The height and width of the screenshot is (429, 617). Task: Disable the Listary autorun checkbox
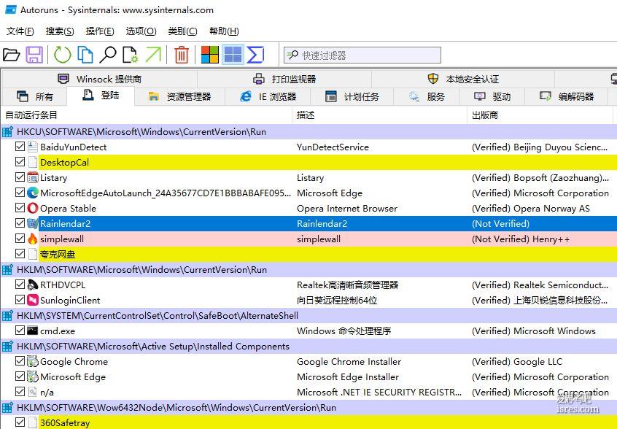click(x=20, y=177)
